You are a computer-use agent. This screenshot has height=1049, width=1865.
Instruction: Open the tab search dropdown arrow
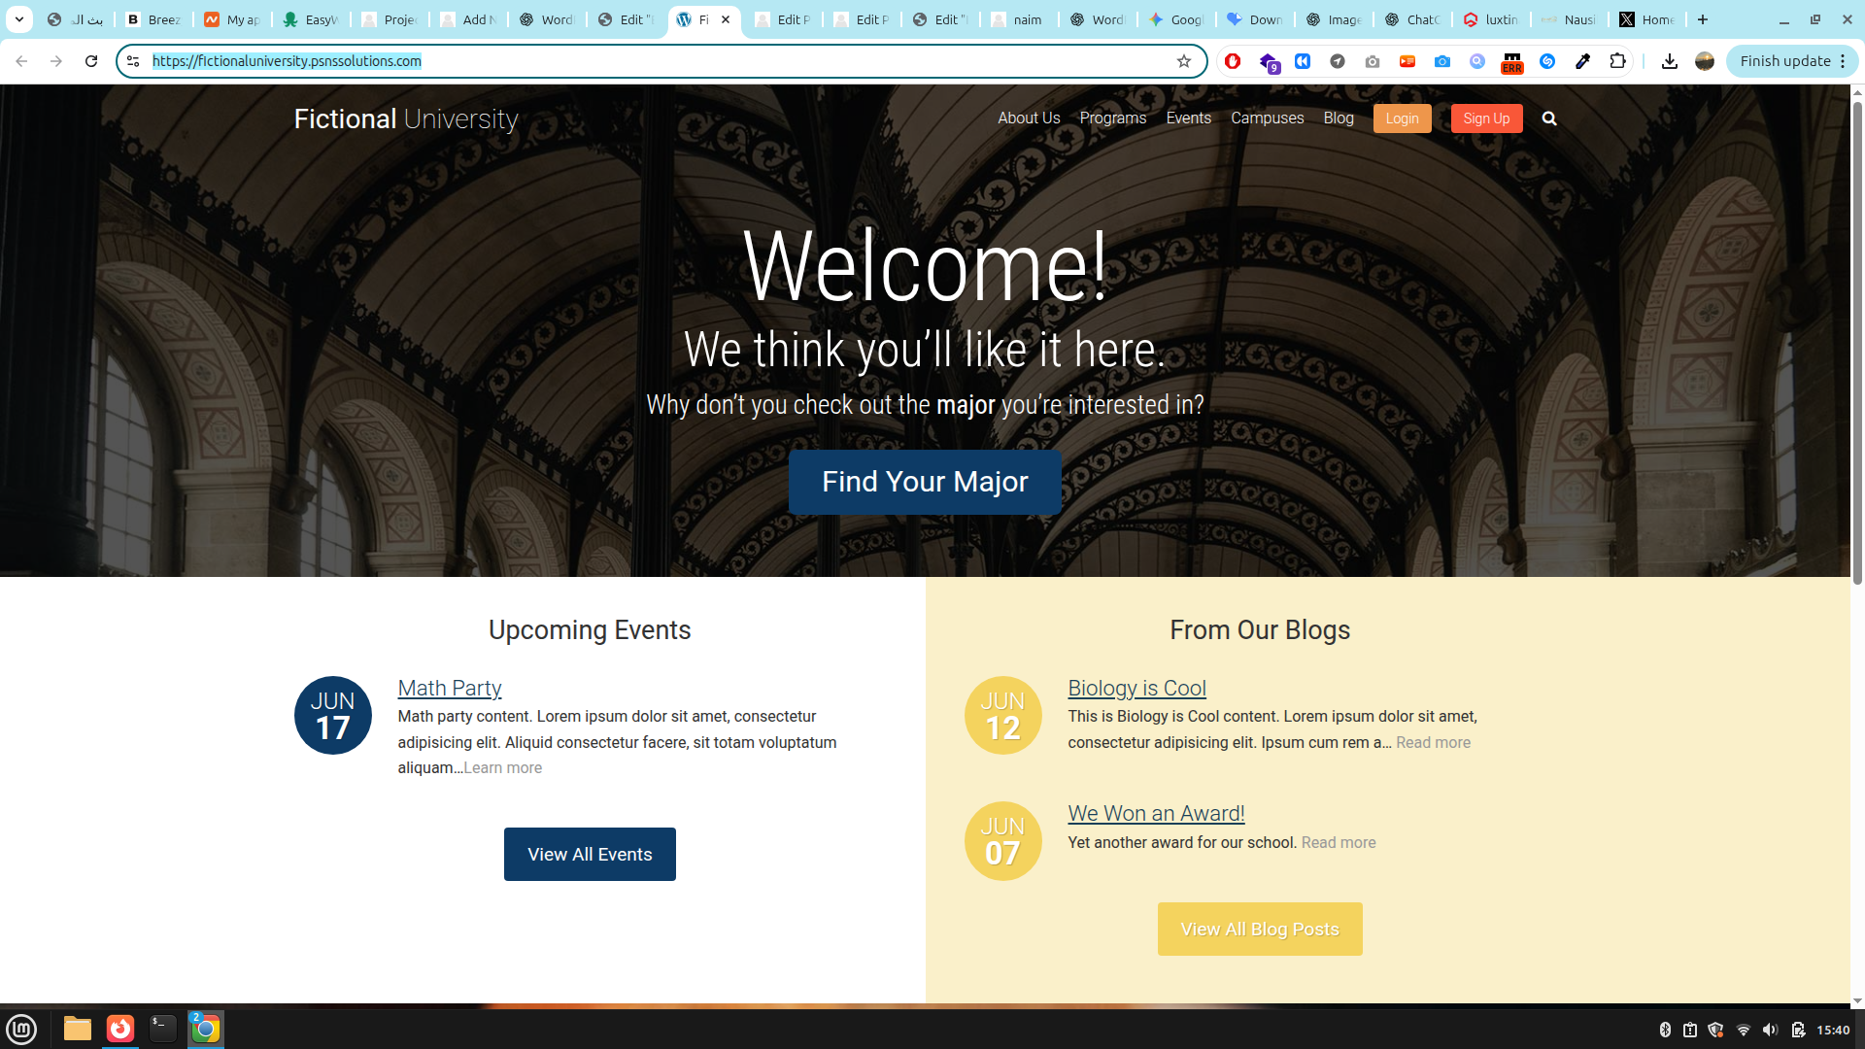(19, 19)
